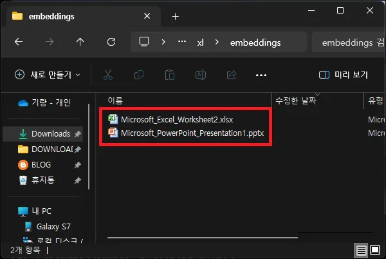Open chevron after xl in address bar

click(217, 42)
